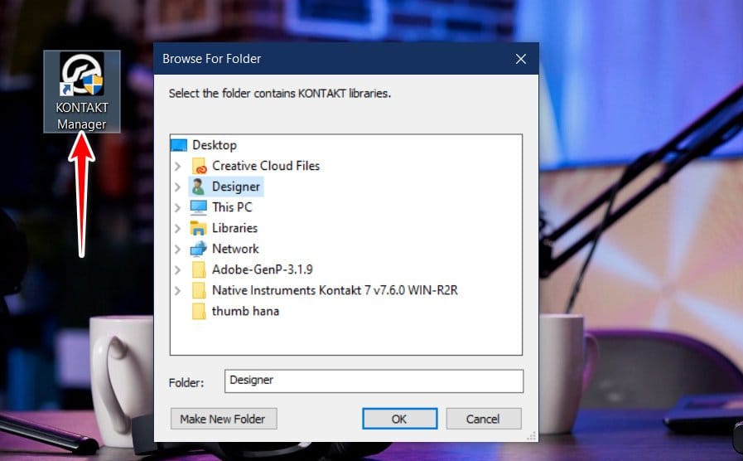Select Native Instruments Kontakt 7 v7.6.0 WIN-R2R label
The height and width of the screenshot is (461, 743).
pyautogui.click(x=335, y=290)
